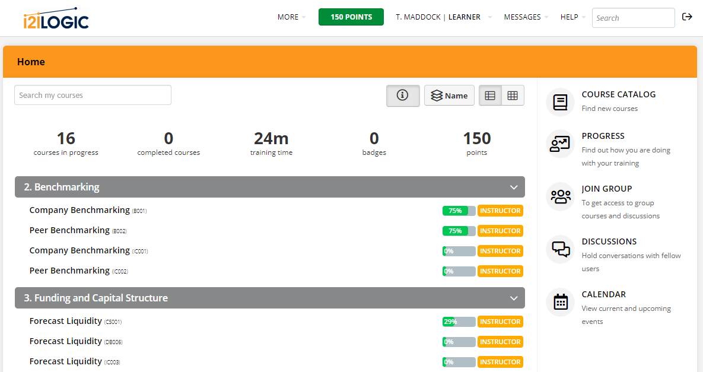Screen dimensions: 703x372
Task: Click the top Search field
Action: point(633,18)
